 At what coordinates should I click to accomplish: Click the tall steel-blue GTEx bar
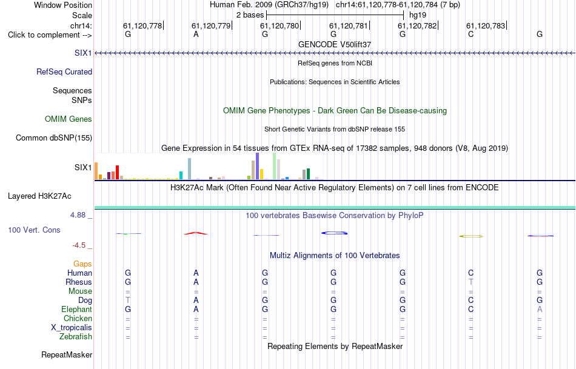189,169
